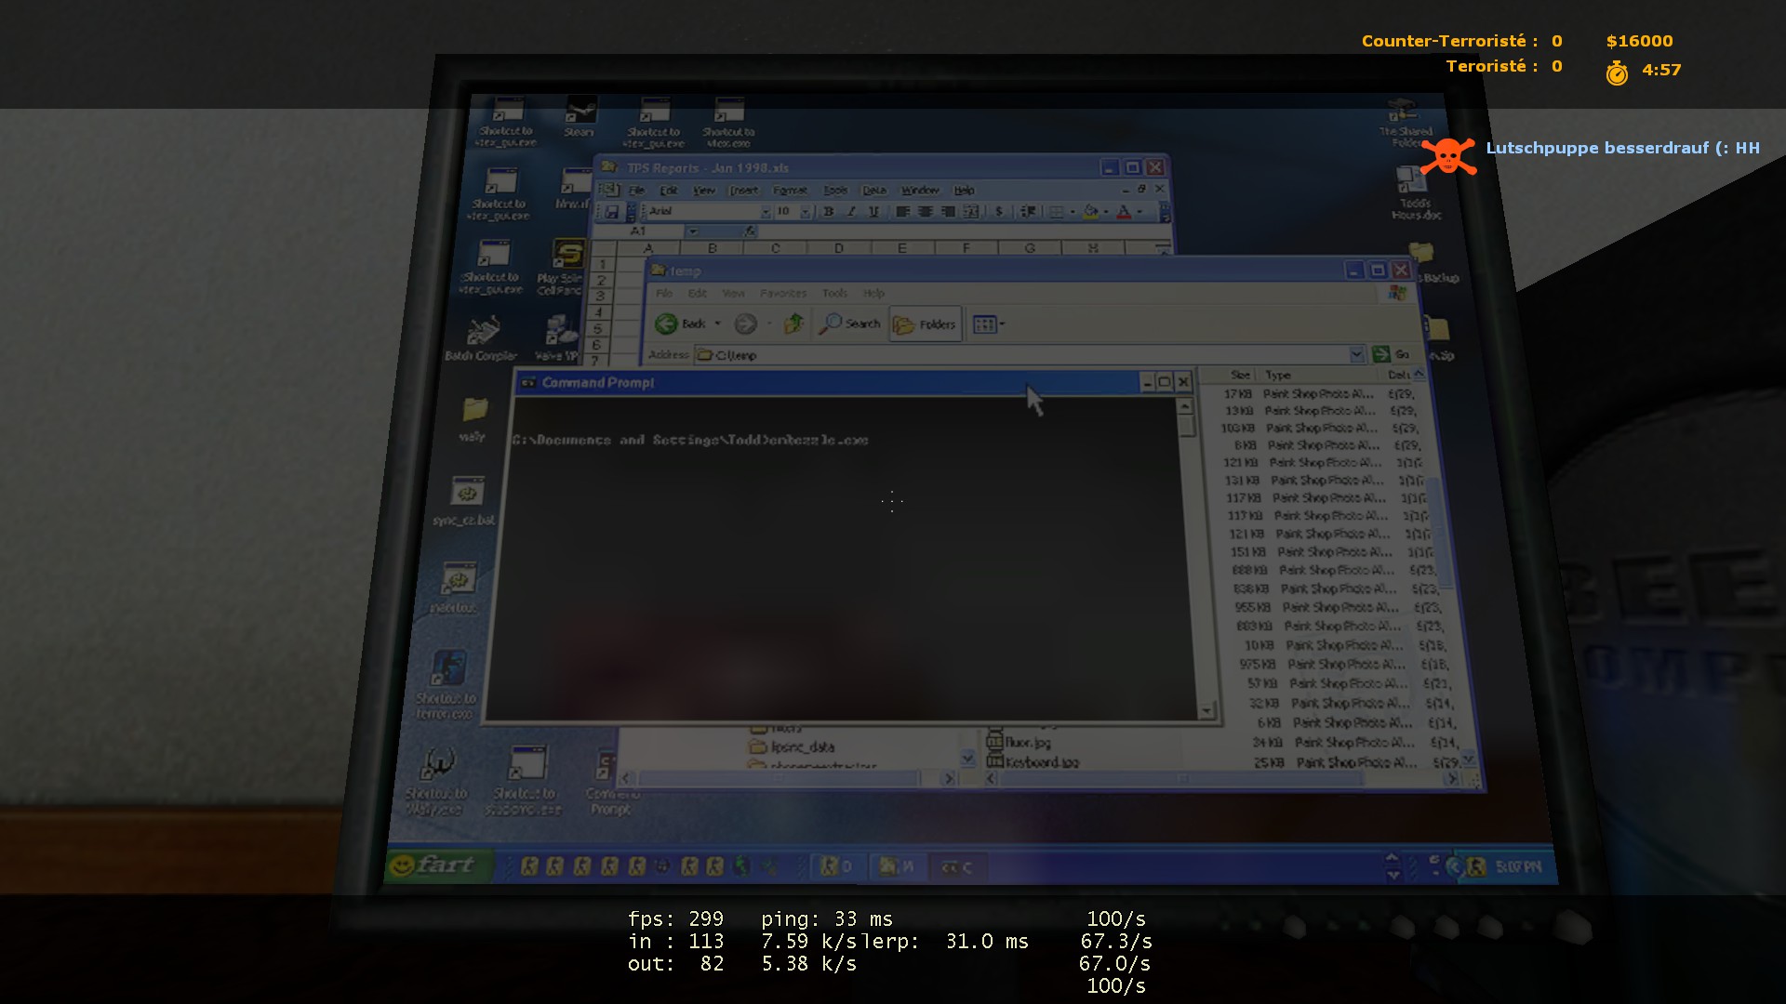This screenshot has width=1786, height=1004.
Task: Open the Shortcut to vlex.exe desktop icon
Action: 728,121
